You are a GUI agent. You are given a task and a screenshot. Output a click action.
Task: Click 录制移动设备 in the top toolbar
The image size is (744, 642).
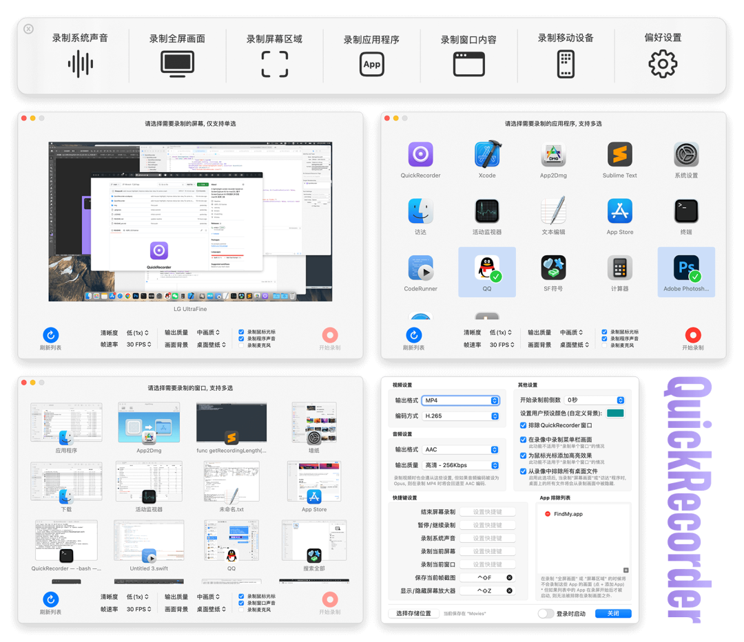click(565, 64)
